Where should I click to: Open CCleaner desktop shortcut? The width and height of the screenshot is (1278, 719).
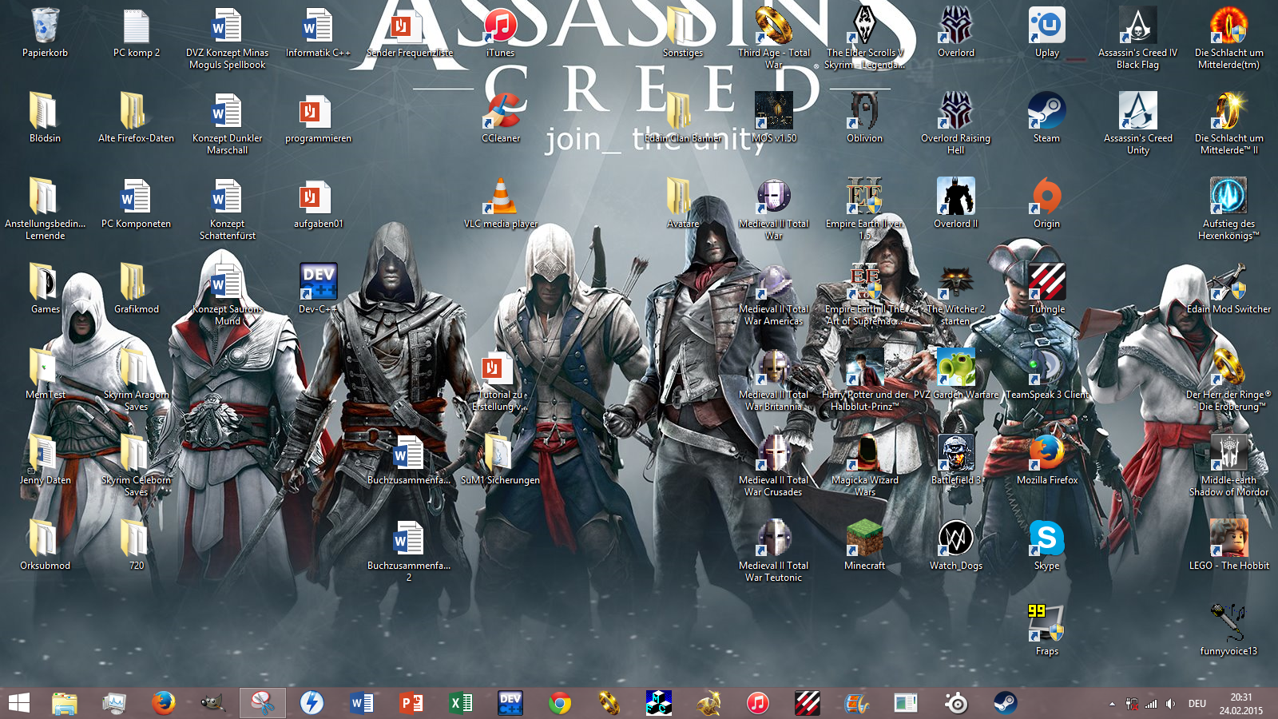point(500,111)
